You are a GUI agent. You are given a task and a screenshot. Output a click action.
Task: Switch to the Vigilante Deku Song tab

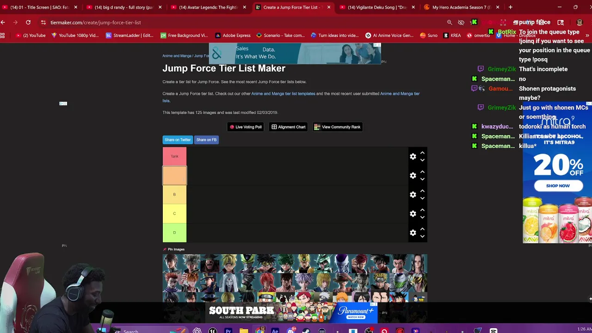377,7
